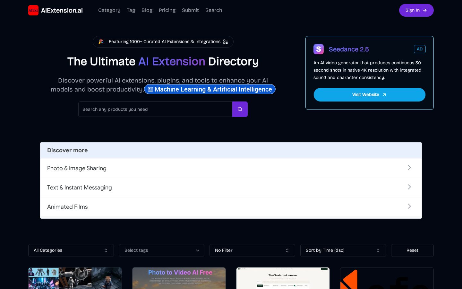Open the orange logo product thumbnail

(387, 278)
